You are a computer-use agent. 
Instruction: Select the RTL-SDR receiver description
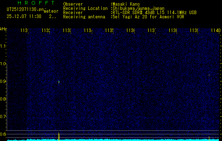pyautogui.click(x=155, y=12)
